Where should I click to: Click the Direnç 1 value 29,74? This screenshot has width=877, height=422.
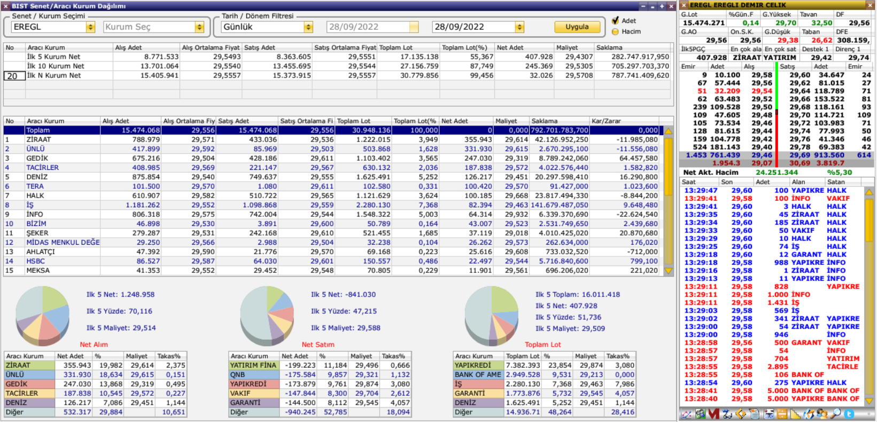(858, 58)
